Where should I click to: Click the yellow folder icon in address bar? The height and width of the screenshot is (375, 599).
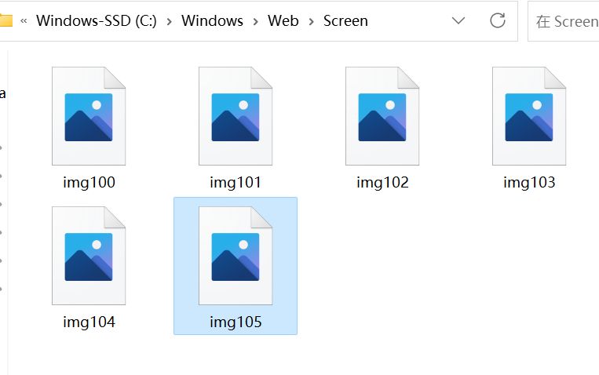click(x=6, y=20)
